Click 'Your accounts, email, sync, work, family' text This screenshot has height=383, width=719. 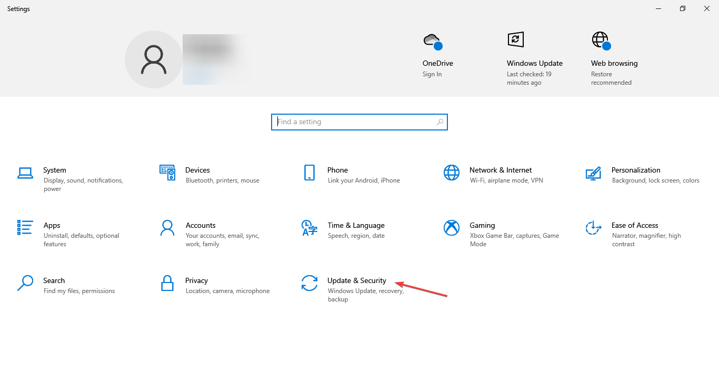click(223, 240)
